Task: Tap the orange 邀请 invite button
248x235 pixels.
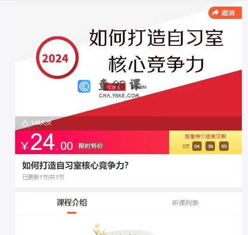Action: (x=225, y=13)
